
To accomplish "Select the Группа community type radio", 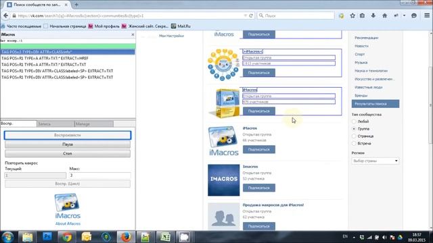I will click(x=354, y=129).
